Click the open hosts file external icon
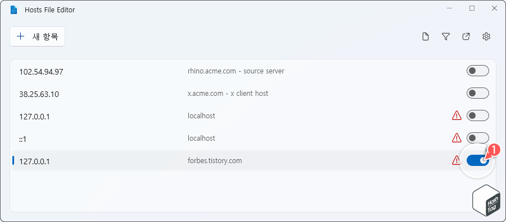This screenshot has height=222, width=506. (x=466, y=36)
